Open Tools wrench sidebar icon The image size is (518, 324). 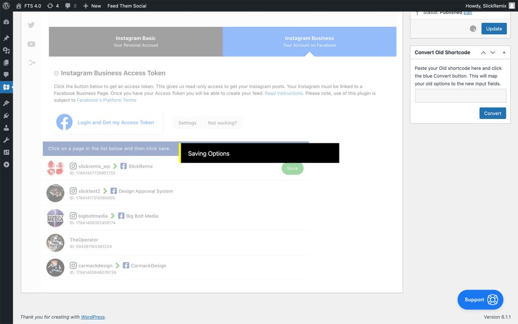6,140
